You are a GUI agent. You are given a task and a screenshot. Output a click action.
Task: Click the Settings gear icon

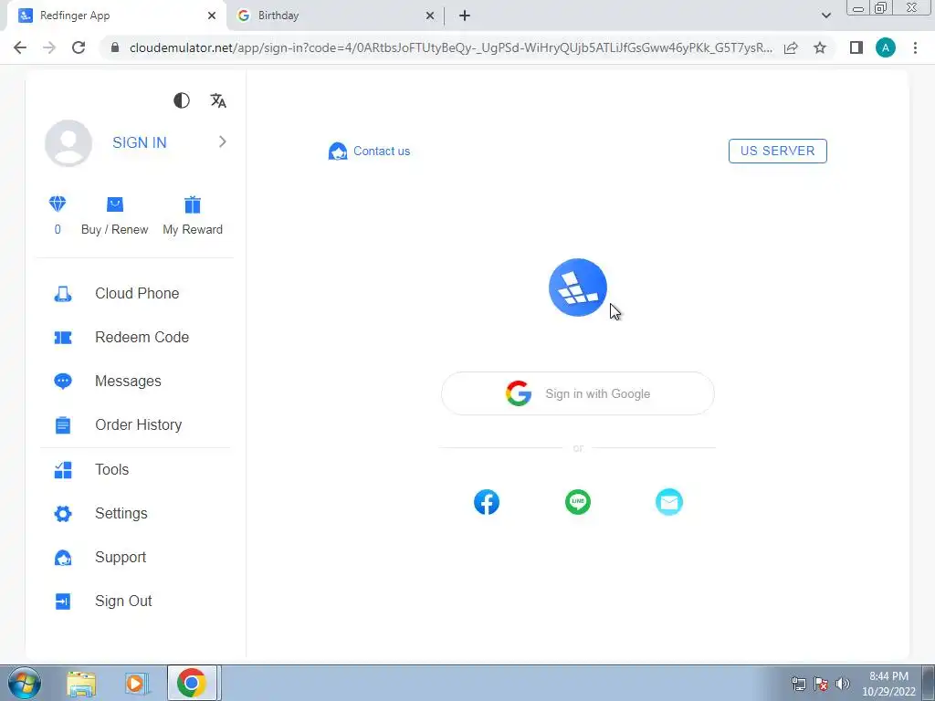63,513
